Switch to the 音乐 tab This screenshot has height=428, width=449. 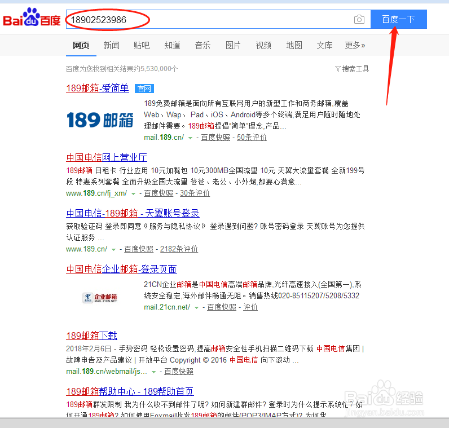click(203, 45)
